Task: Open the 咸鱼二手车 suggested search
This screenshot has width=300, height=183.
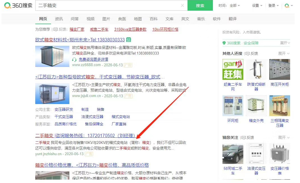Action: pyautogui.click(x=99, y=30)
